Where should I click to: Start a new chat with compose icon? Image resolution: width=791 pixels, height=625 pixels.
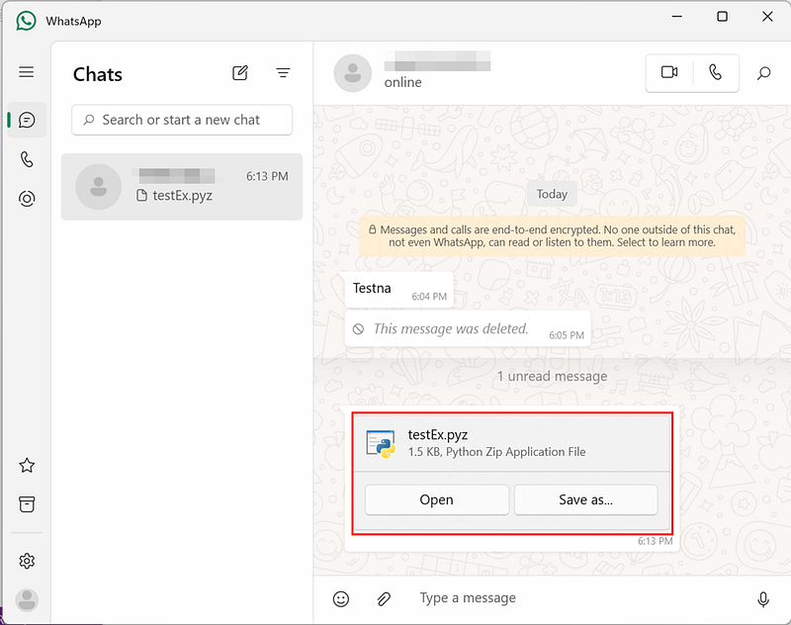click(x=240, y=73)
